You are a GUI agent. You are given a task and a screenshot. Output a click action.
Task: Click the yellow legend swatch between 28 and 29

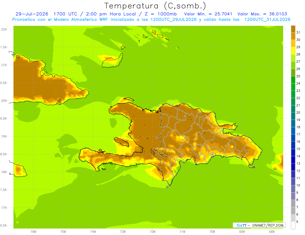(x=293, y=51)
